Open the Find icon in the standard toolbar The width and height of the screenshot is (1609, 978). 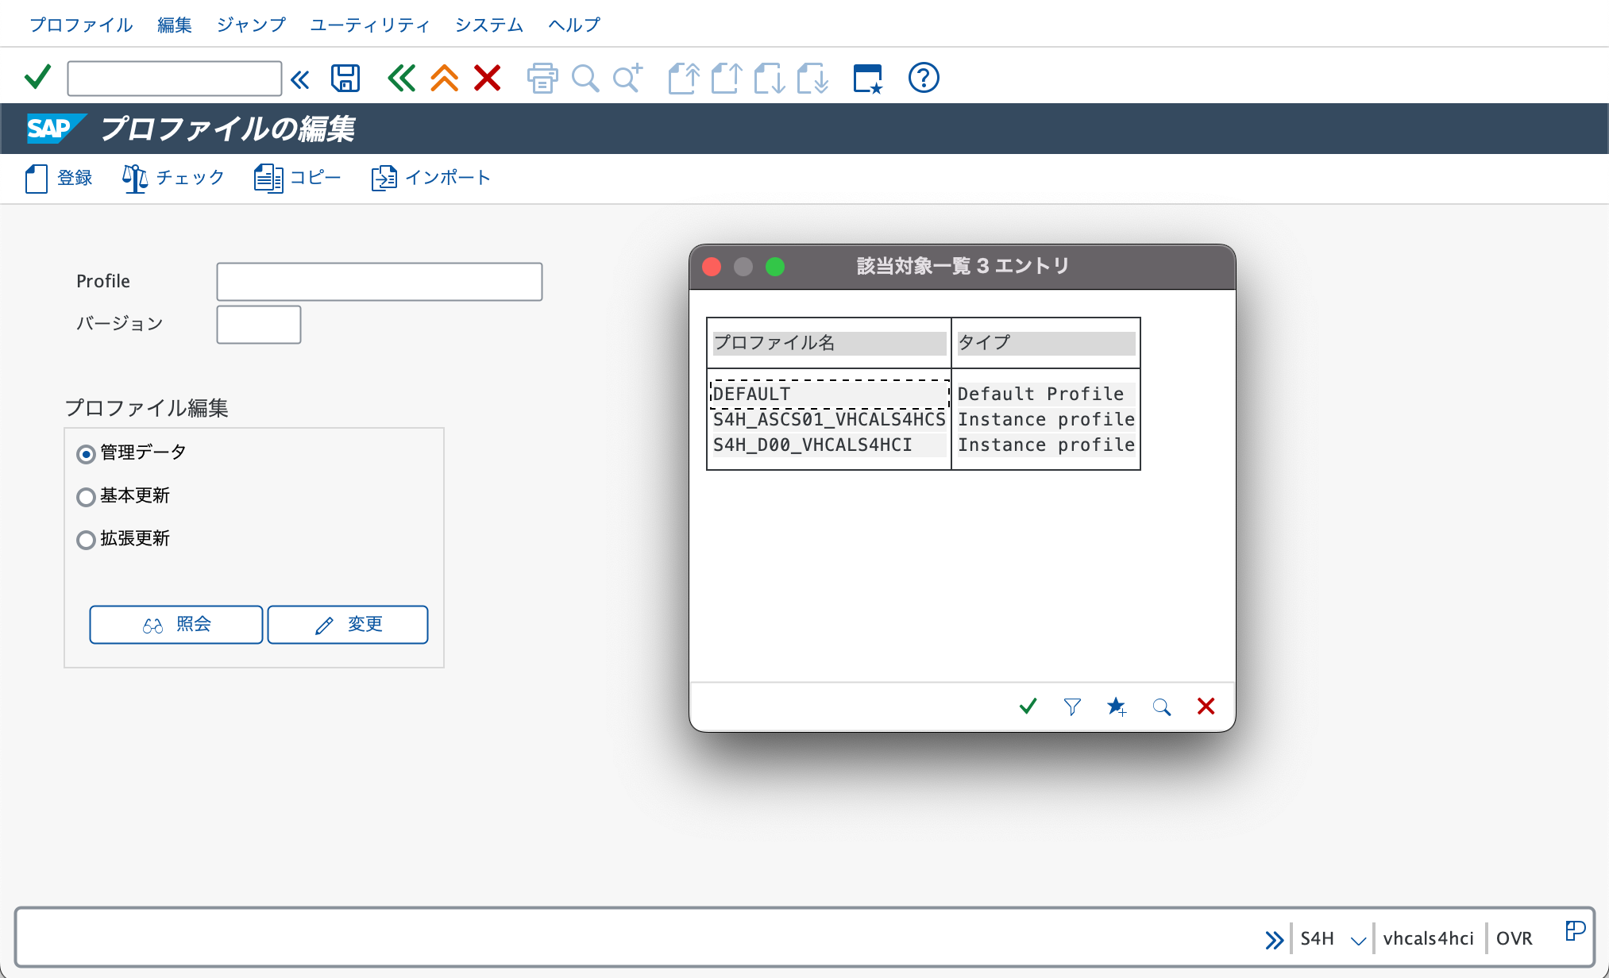[585, 78]
